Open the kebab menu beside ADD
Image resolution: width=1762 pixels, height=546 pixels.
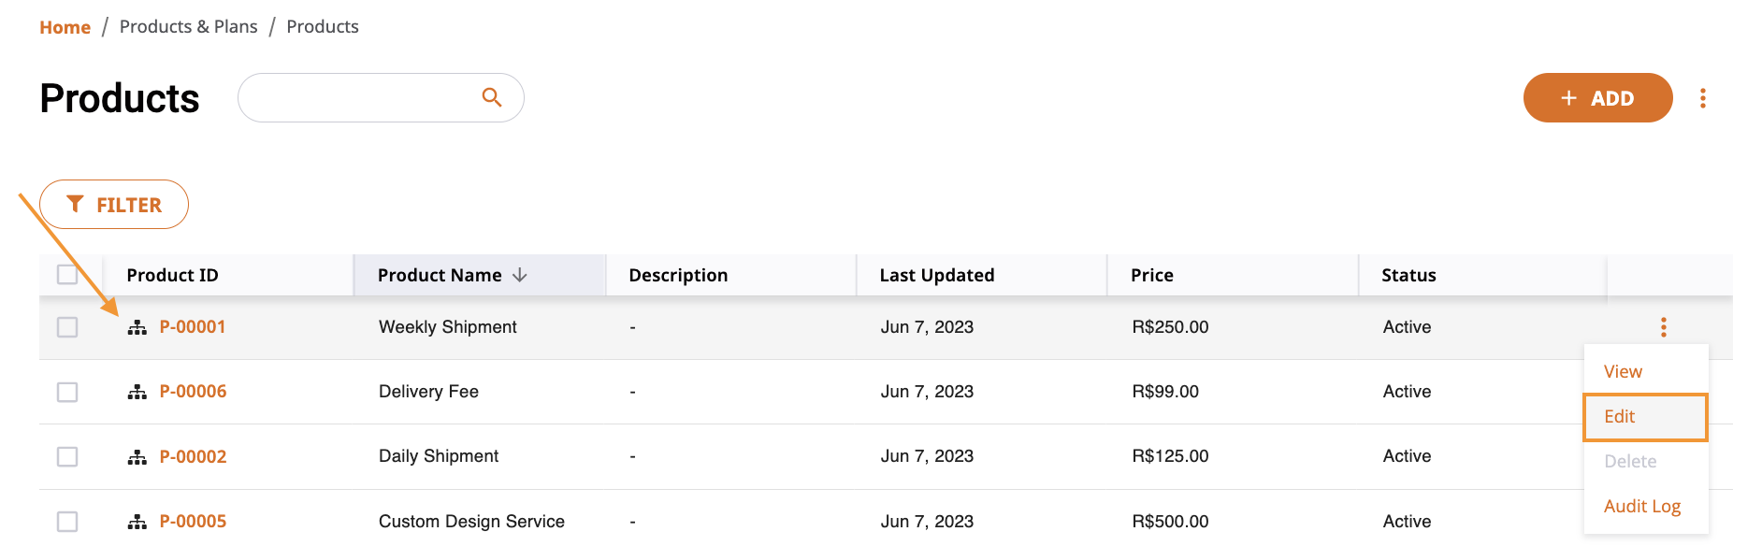pos(1702,98)
